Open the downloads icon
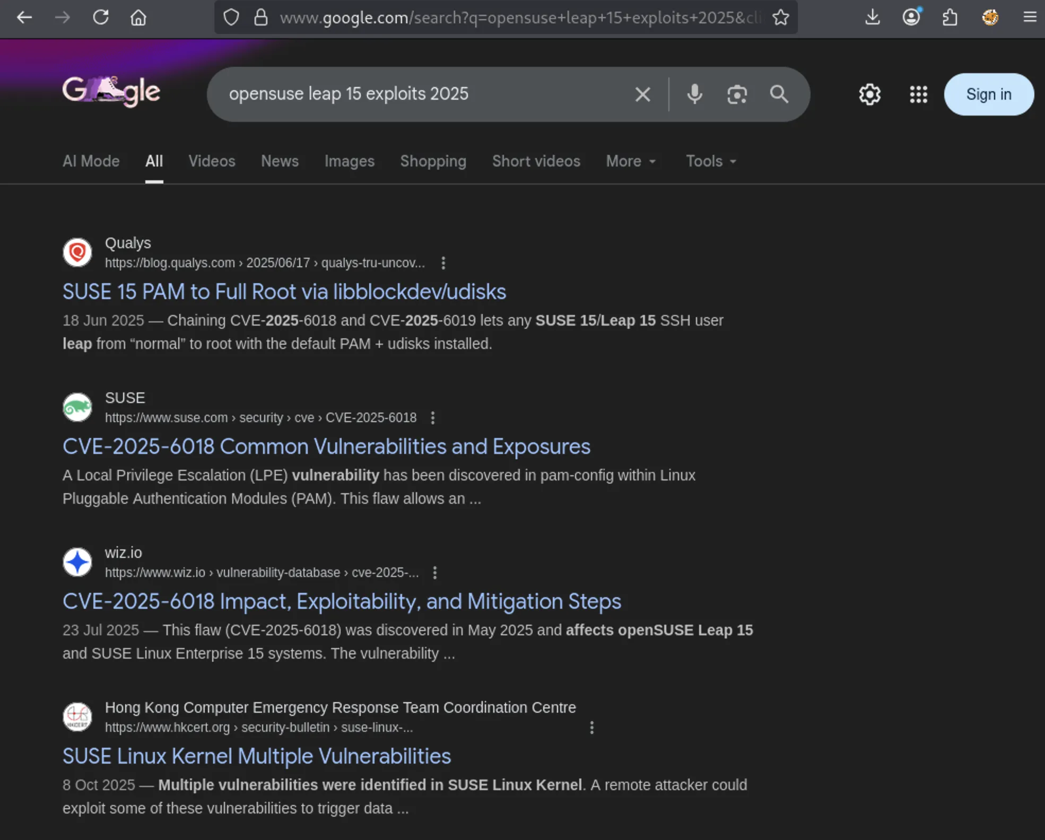 (x=873, y=17)
